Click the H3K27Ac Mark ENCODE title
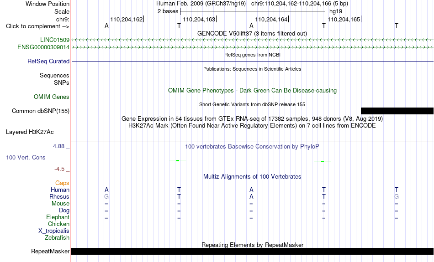434x262 pixels. [x=252, y=126]
